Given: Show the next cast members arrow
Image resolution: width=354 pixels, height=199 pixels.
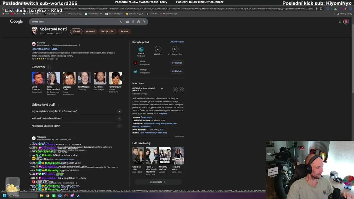Looking at the screenshot, I should (x=122, y=78).
